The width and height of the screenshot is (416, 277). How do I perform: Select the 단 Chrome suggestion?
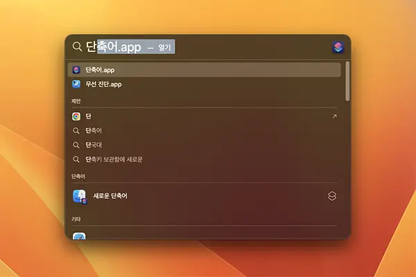(x=205, y=116)
